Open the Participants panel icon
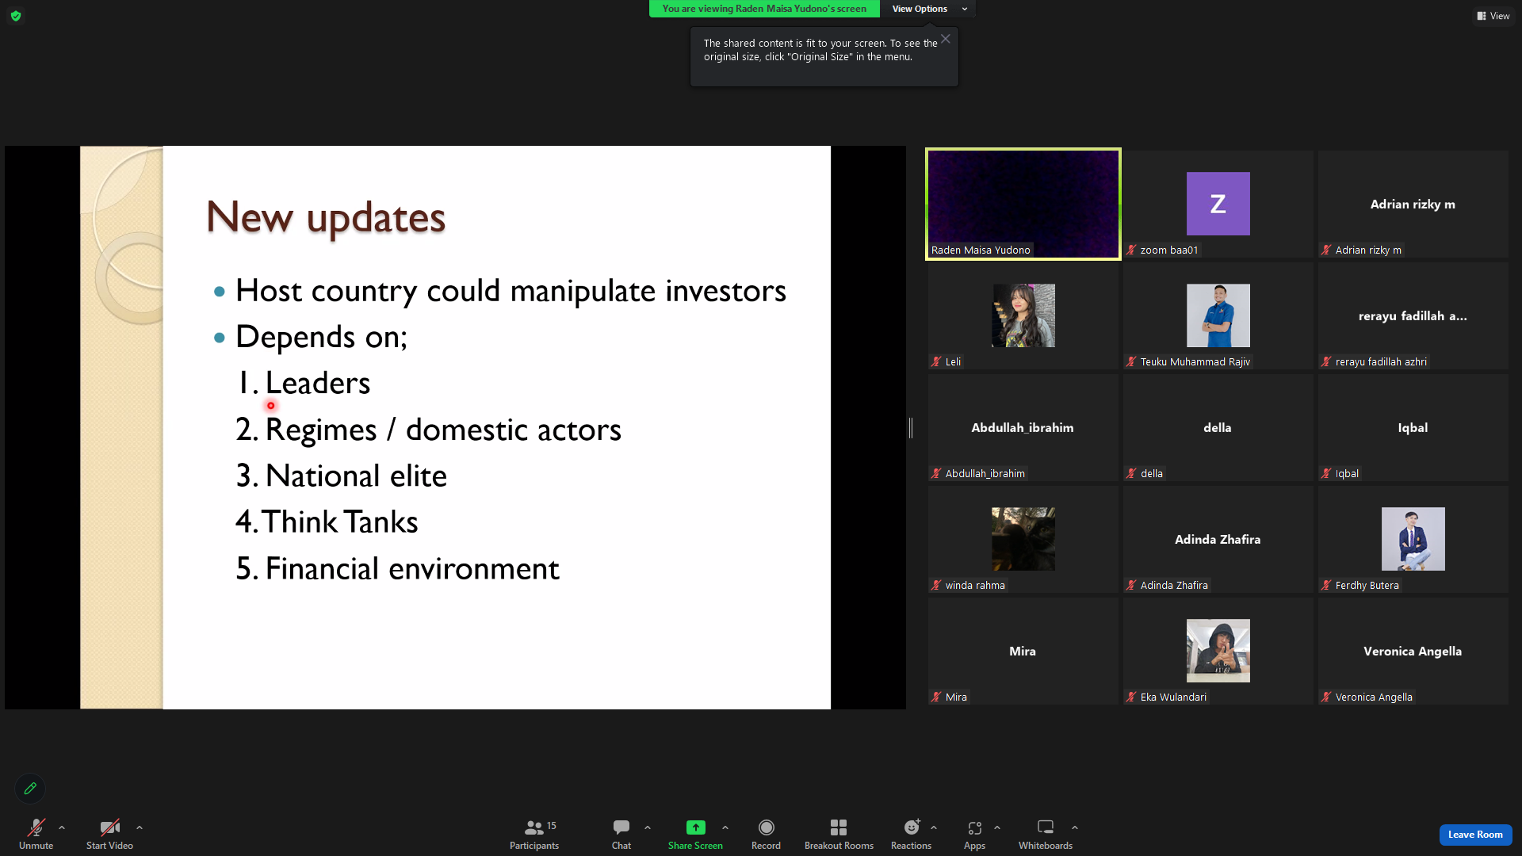 click(x=533, y=827)
